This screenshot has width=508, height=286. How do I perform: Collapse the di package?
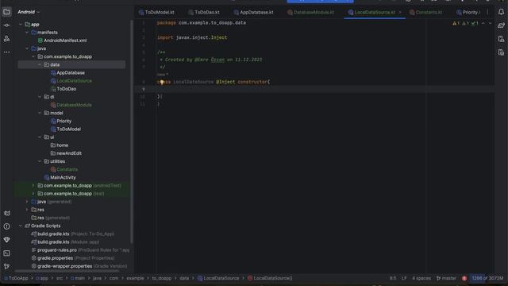click(40, 97)
